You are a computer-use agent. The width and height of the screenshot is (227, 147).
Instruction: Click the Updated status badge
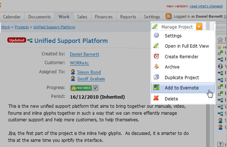pyautogui.click(x=16, y=41)
